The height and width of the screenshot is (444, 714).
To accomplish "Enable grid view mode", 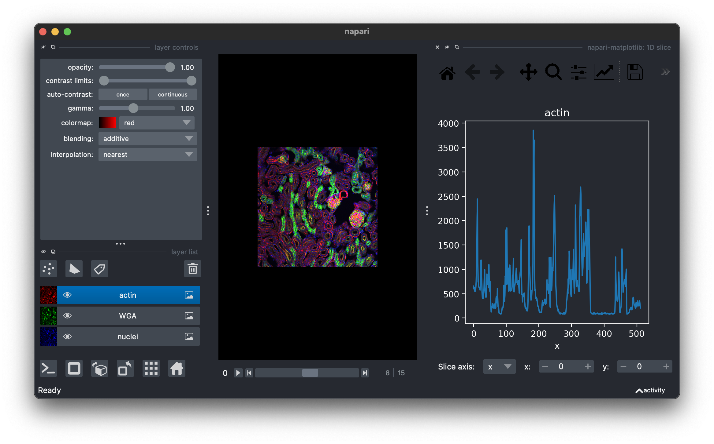I will click(151, 369).
